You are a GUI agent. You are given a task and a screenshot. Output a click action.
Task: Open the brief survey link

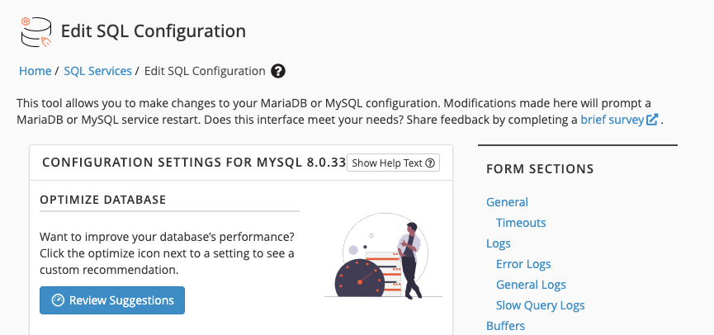611,120
